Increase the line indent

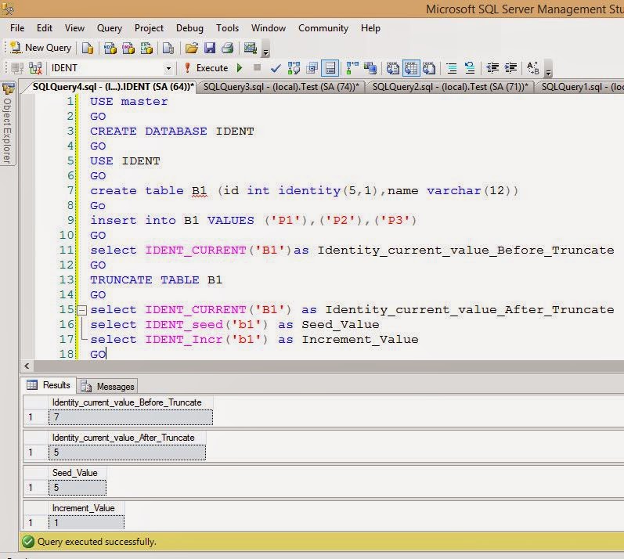coord(510,68)
